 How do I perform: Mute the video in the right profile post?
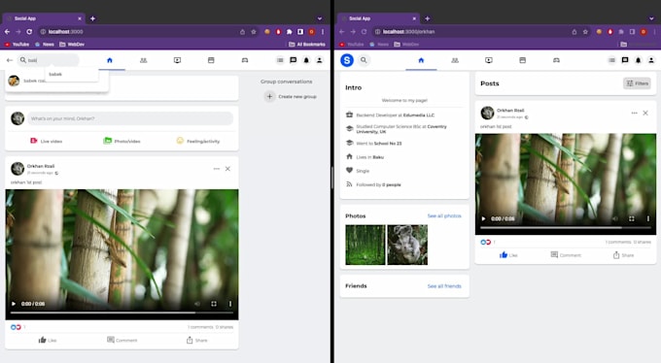click(x=615, y=218)
